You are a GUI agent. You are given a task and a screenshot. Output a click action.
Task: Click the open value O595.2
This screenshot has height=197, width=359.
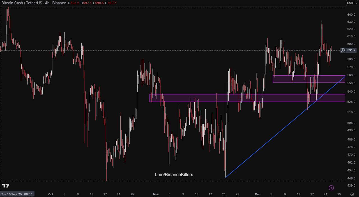pos(74,3)
